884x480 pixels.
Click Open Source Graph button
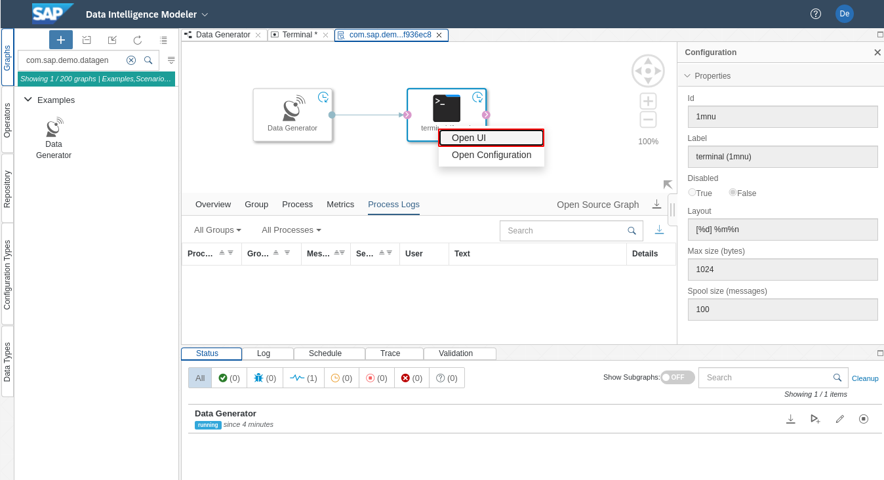(x=597, y=205)
